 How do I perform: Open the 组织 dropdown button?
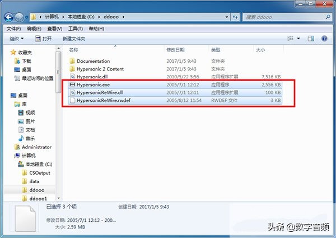(x=16, y=39)
